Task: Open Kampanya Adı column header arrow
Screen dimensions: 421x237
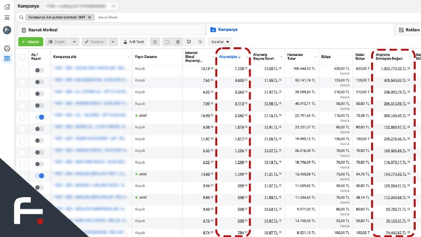Action: (128, 57)
